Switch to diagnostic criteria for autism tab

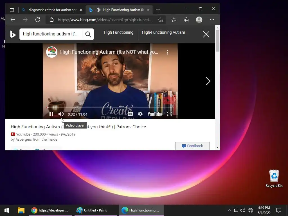[52, 10]
